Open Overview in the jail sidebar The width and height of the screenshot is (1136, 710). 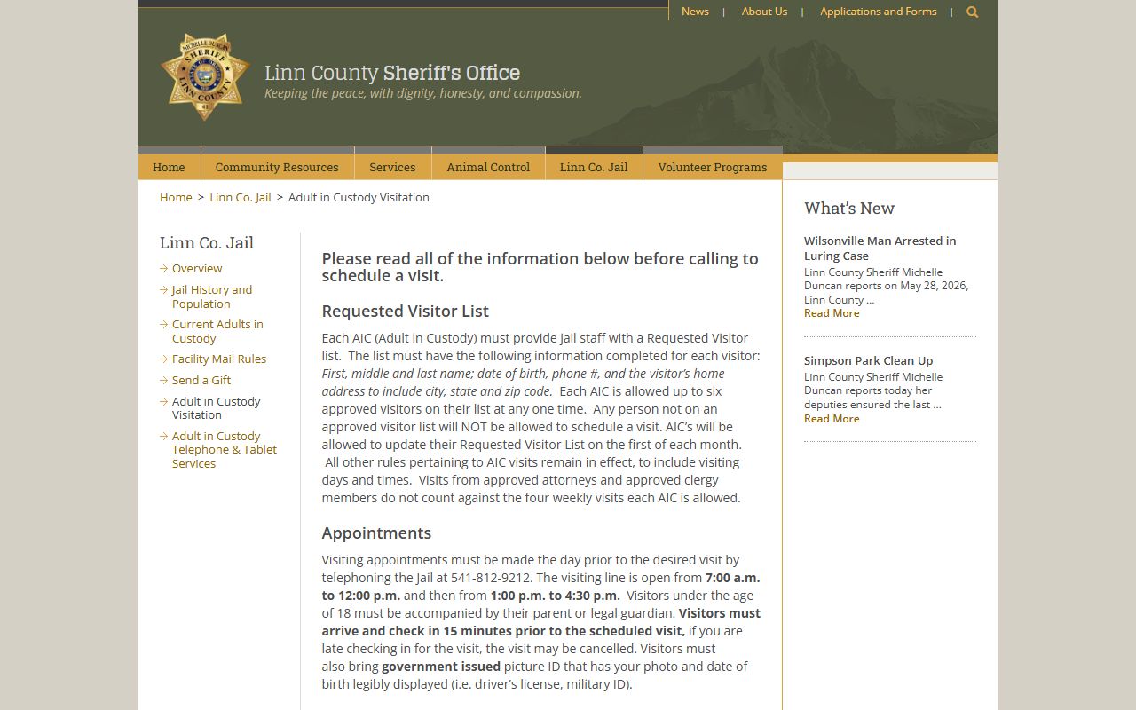tap(197, 268)
